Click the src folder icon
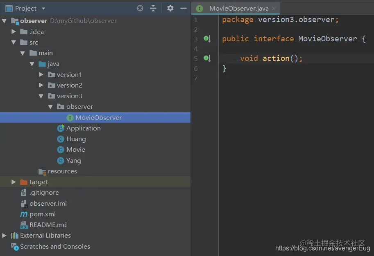This screenshot has height=256, width=374. (24, 43)
